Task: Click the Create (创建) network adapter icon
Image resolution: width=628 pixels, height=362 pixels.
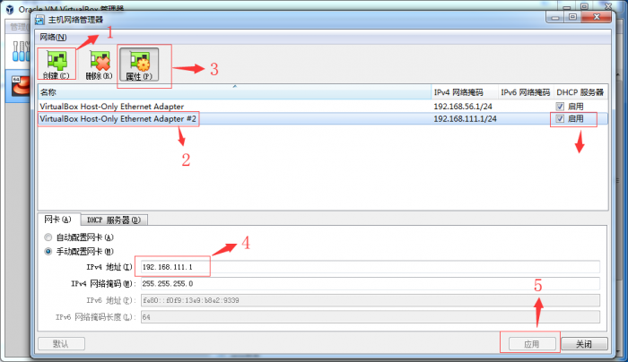Action: point(57,64)
